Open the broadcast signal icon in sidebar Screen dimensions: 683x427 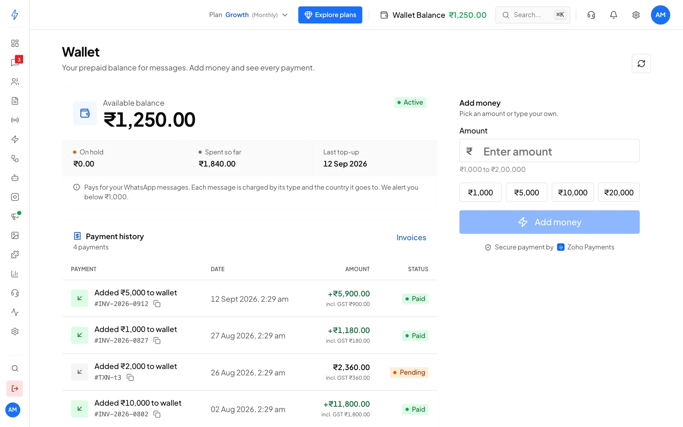[x=15, y=120]
